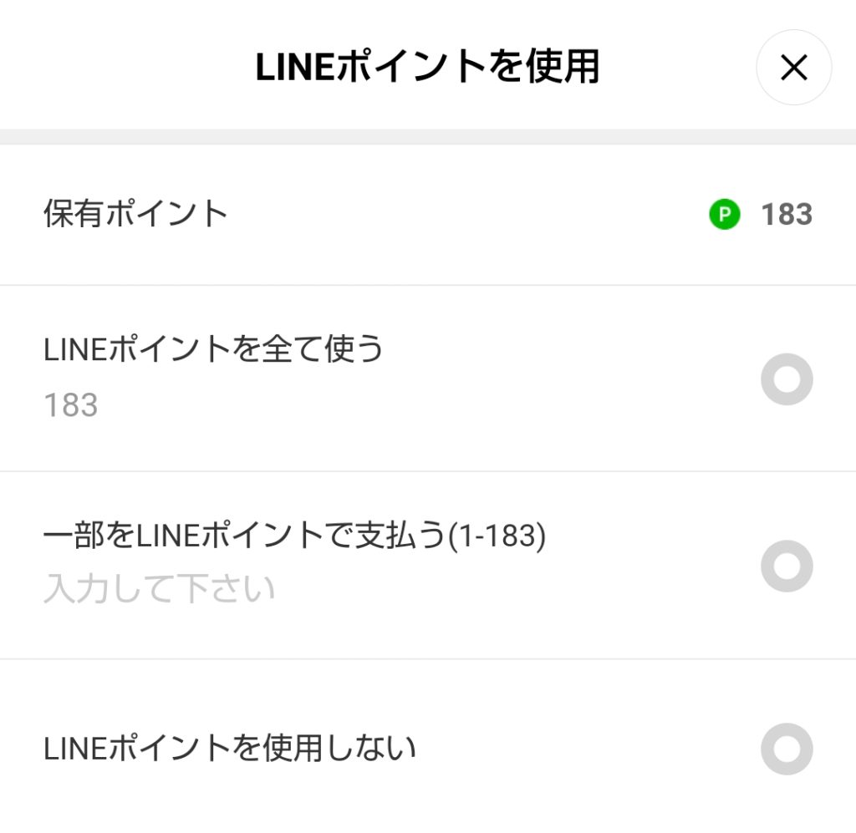Click the '(1-183)' range text
The image size is (856, 833).
pos(497,536)
